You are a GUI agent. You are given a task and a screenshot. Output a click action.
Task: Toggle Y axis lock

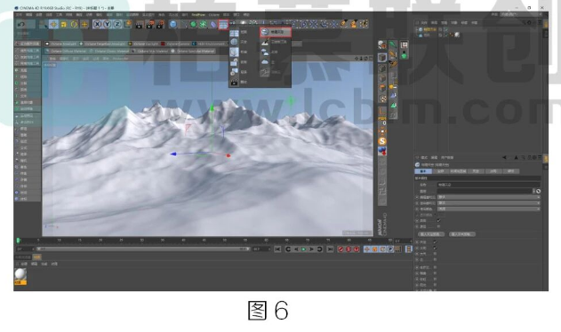pyautogui.click(x=107, y=24)
